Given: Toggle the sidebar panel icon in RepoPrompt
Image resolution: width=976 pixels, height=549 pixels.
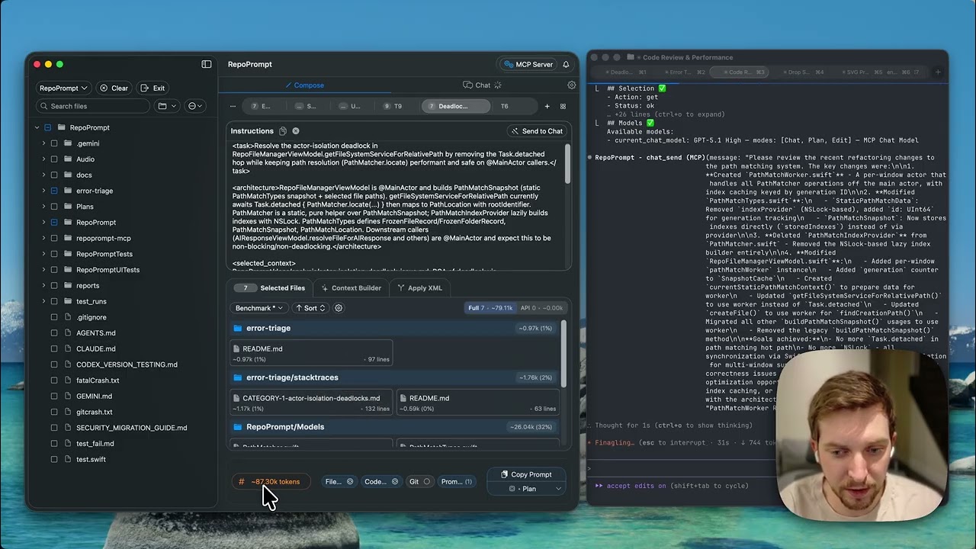Looking at the screenshot, I should (x=207, y=64).
